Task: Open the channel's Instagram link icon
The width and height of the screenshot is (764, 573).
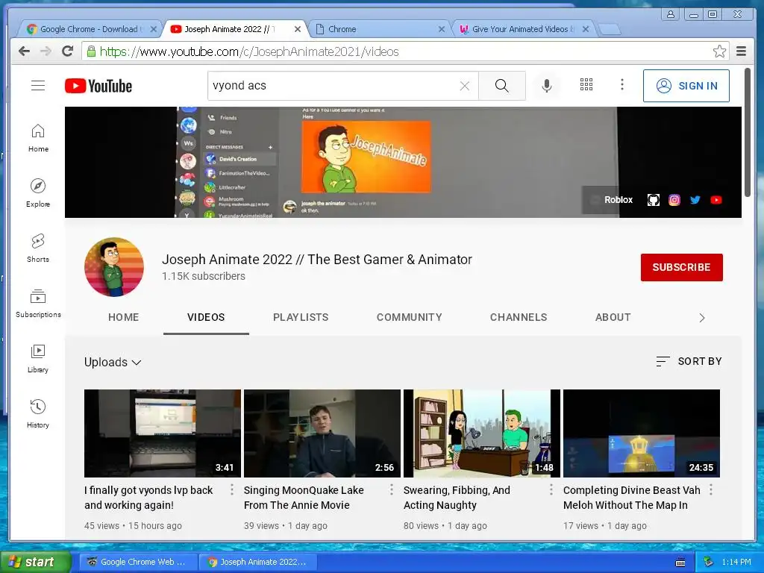Action: tap(674, 200)
